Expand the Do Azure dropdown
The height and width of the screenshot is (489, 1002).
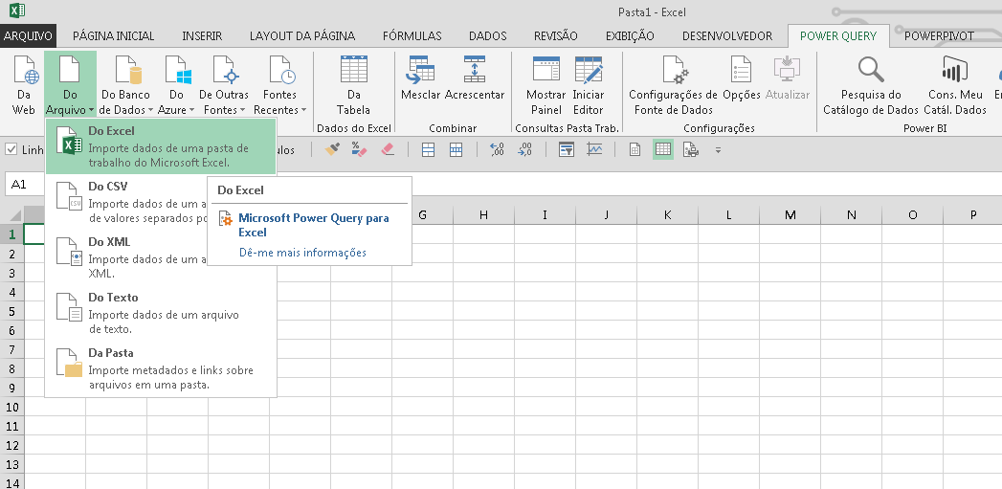pos(177,85)
